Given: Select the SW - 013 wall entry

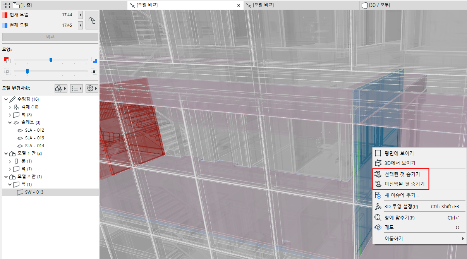Looking at the screenshot, I should click(50, 192).
